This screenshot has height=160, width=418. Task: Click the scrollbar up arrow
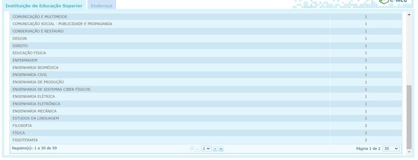pos(409,14)
